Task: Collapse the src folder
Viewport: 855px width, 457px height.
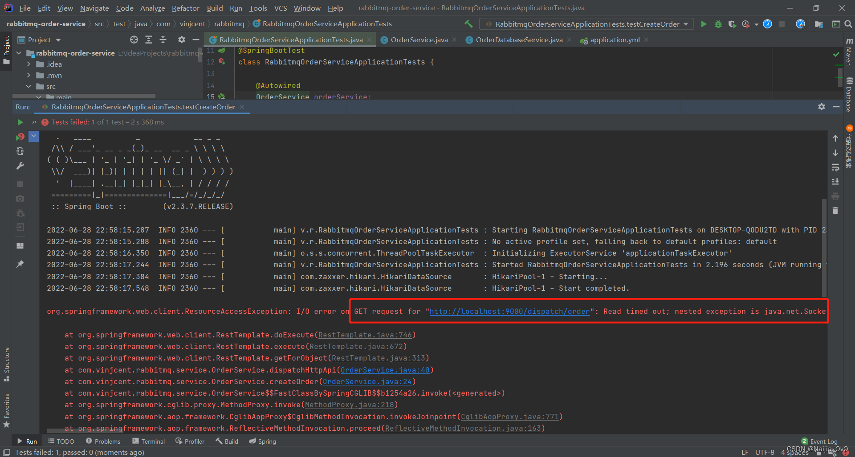Action: 28,87
